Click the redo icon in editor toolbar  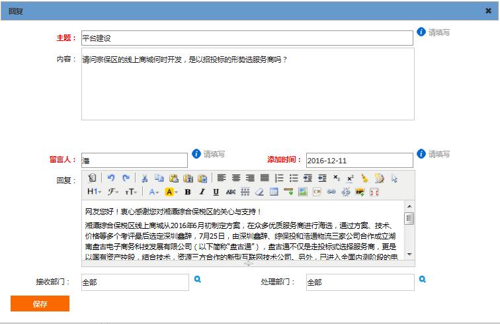125,178
